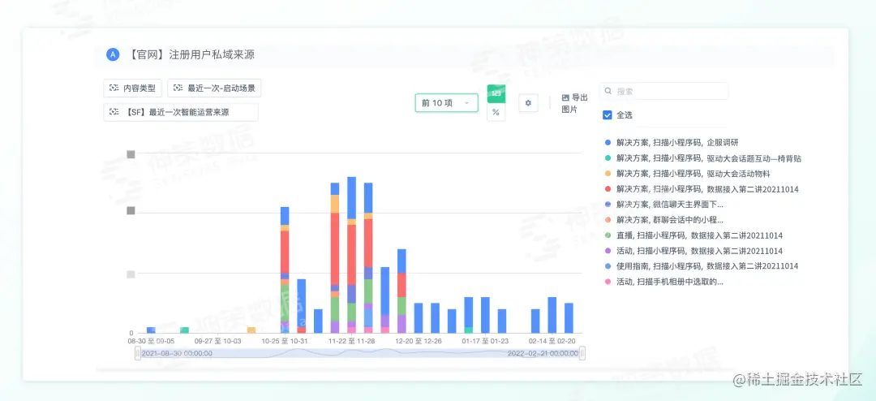
Task: Click the 搜索 legend search field
Action: pos(663,91)
